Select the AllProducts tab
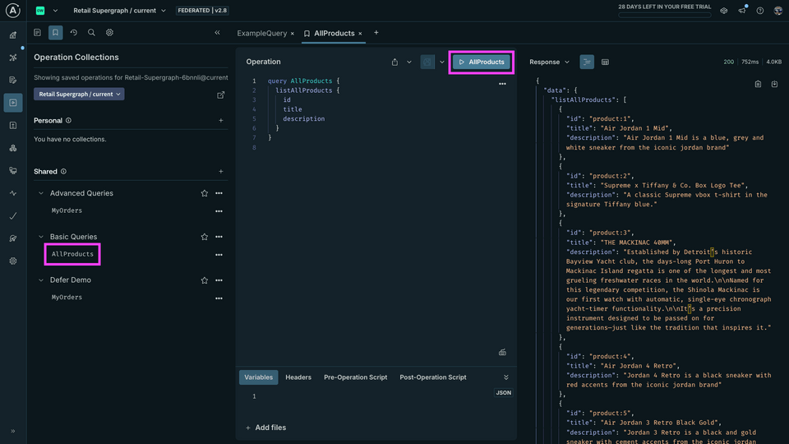This screenshot has width=789, height=444. pyautogui.click(x=335, y=33)
